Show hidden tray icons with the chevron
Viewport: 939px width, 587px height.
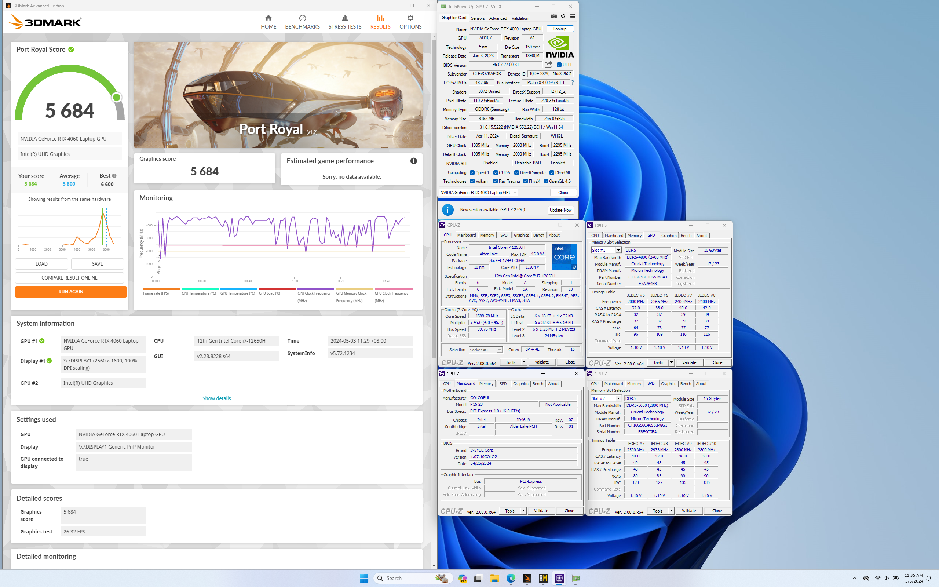pos(854,578)
